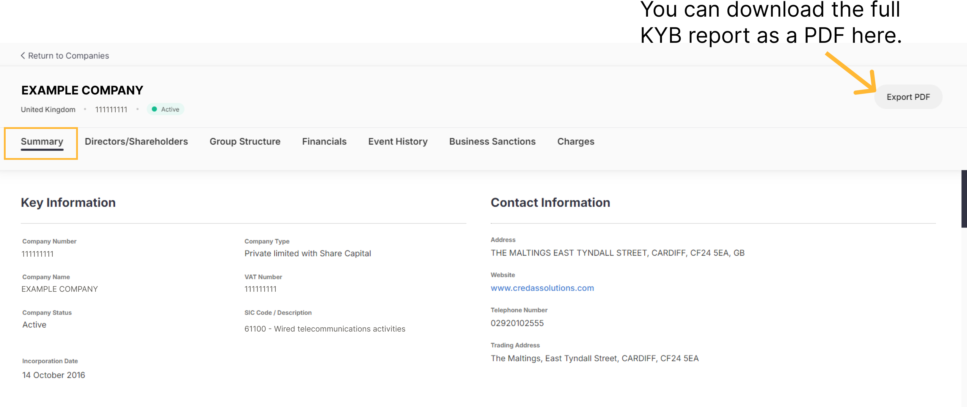Viewport: 967px width, 407px height.
Task: Click the telephone number 02920102555
Action: 517,323
